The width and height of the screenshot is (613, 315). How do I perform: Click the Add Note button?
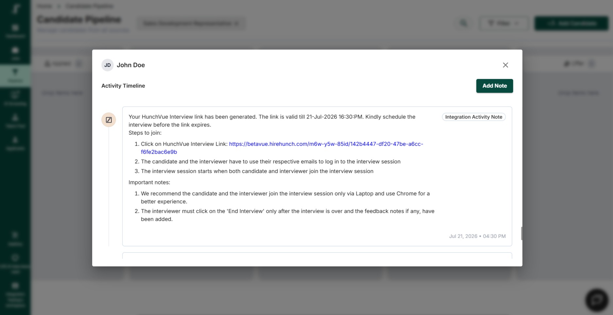[x=494, y=86]
